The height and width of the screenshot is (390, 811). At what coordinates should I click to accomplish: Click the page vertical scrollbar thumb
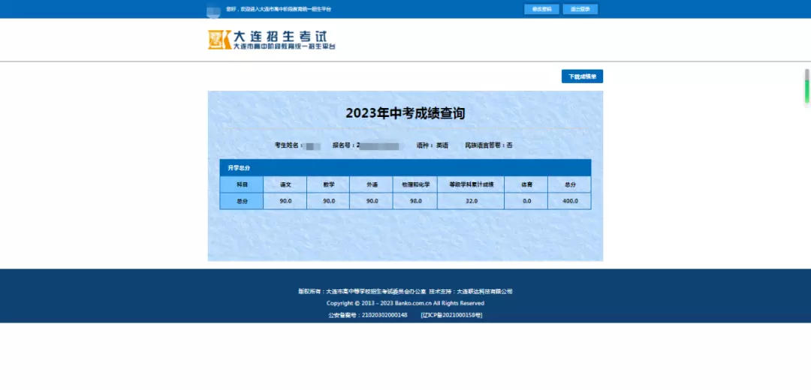point(806,85)
